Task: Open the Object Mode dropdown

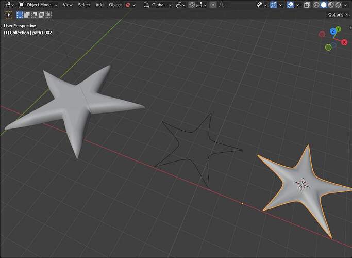Action: pyautogui.click(x=38, y=5)
